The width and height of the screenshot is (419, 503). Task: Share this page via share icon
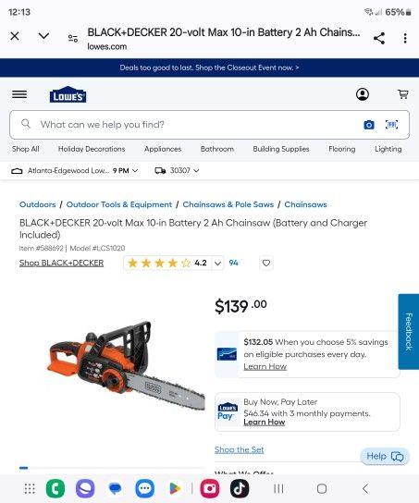click(379, 38)
